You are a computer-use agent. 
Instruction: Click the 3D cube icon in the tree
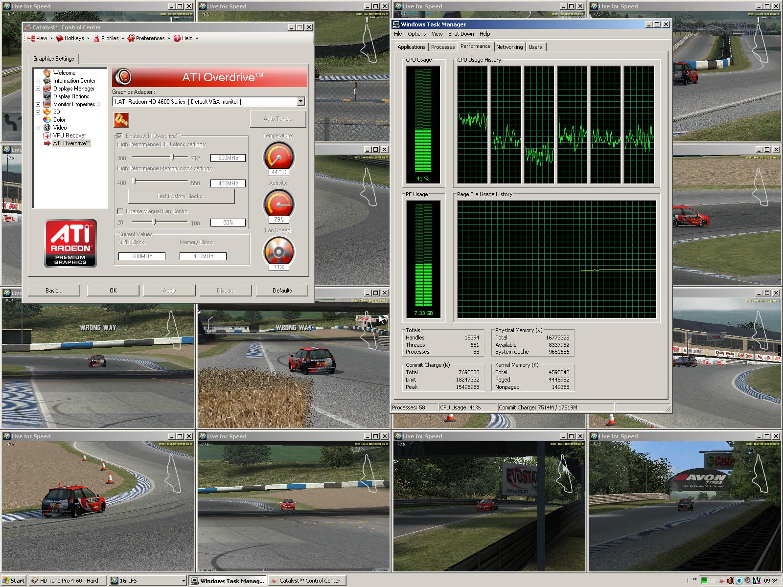pos(47,112)
